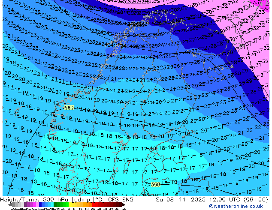
Task: Click the dark blue legend color block
Action: pyautogui.click(x=40, y=204)
